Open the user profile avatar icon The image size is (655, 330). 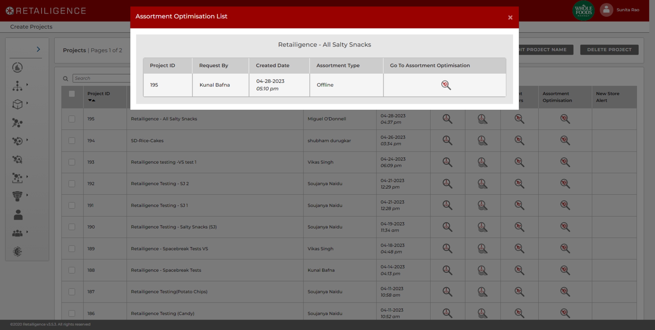(606, 10)
